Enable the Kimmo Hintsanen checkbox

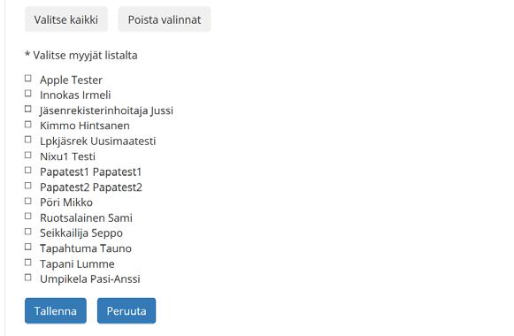[28, 125]
